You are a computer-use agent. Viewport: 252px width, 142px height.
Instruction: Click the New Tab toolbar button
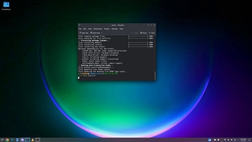84,33
